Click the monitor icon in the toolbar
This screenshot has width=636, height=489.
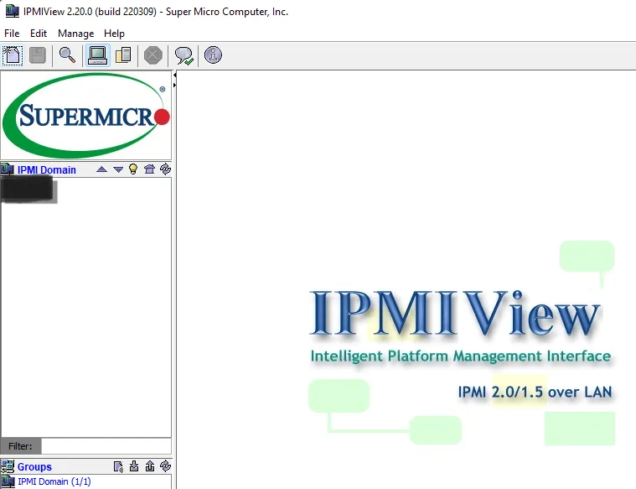click(x=97, y=55)
